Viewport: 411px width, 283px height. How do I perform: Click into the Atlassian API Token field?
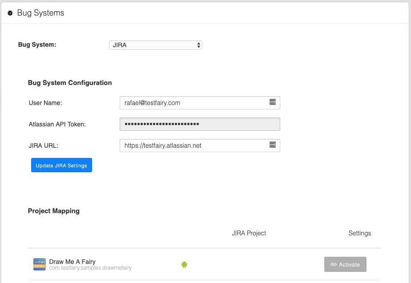(200, 124)
